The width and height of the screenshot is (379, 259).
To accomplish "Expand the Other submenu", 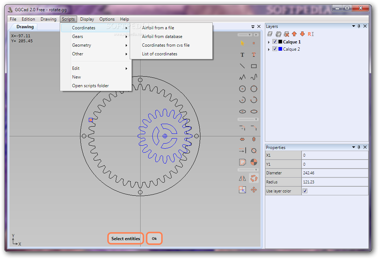I will (96, 54).
